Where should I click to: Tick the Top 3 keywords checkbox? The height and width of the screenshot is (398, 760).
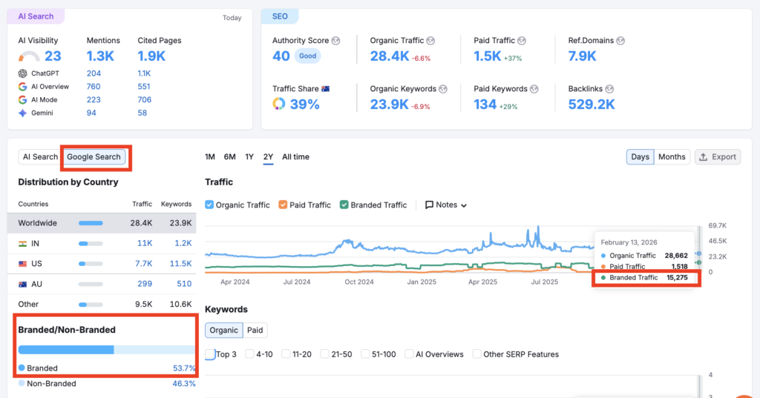click(x=210, y=354)
